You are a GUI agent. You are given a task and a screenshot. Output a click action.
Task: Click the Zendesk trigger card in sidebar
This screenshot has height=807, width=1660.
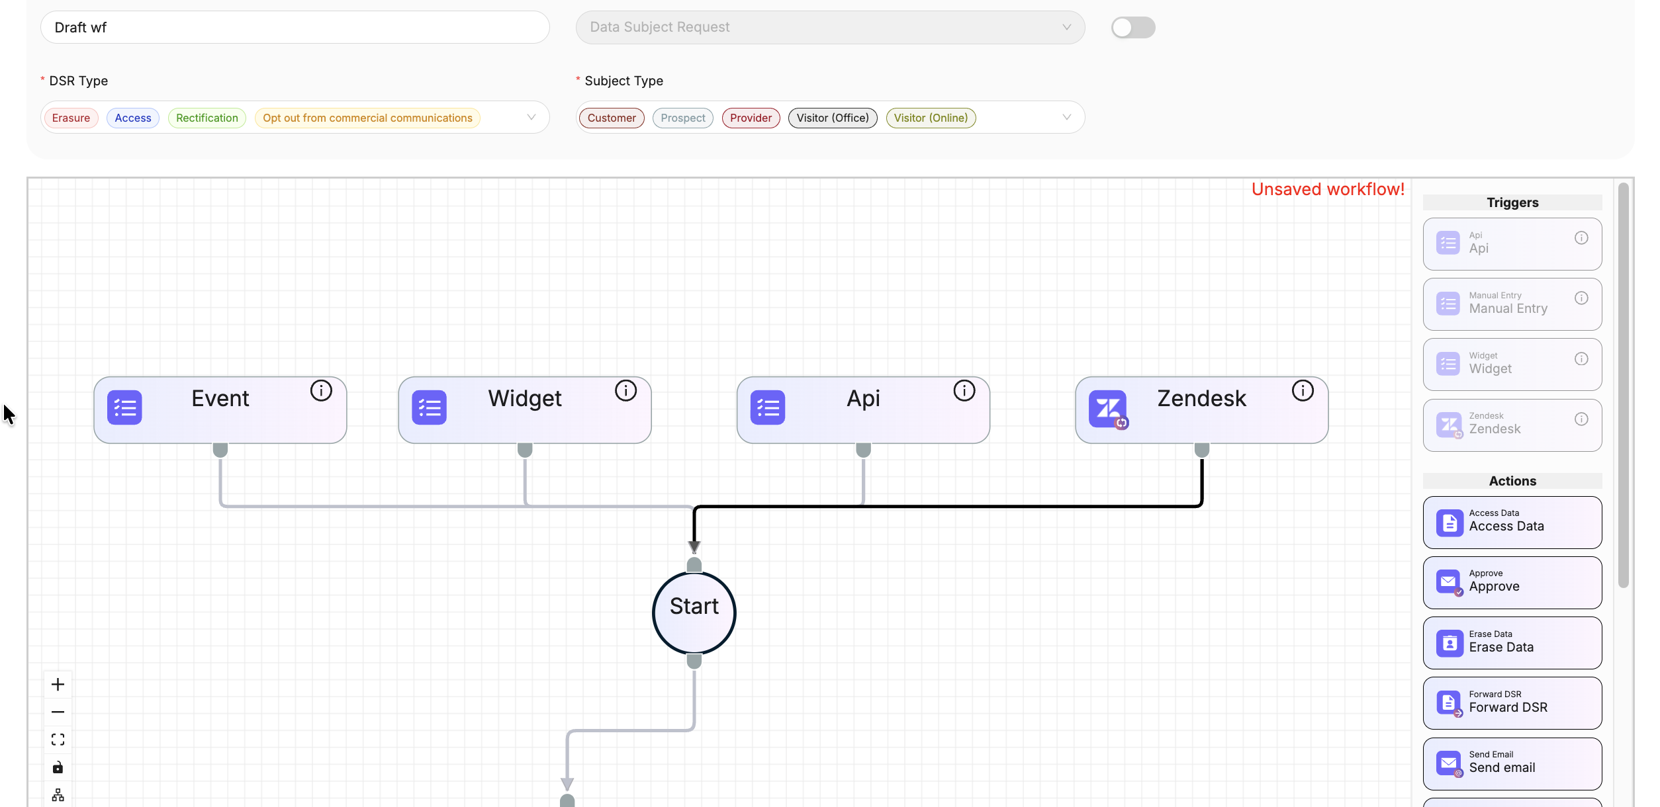pyautogui.click(x=1512, y=425)
